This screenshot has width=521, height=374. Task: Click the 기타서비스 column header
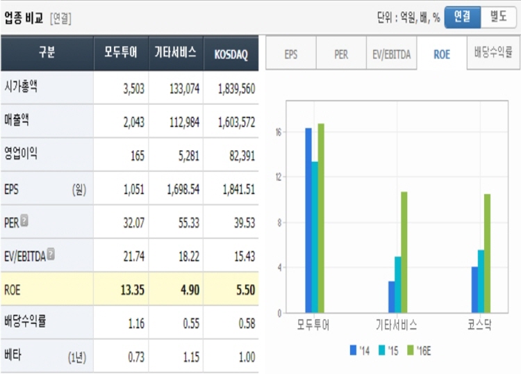(x=176, y=53)
